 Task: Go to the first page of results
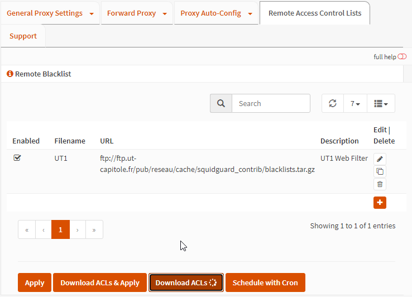(27, 229)
